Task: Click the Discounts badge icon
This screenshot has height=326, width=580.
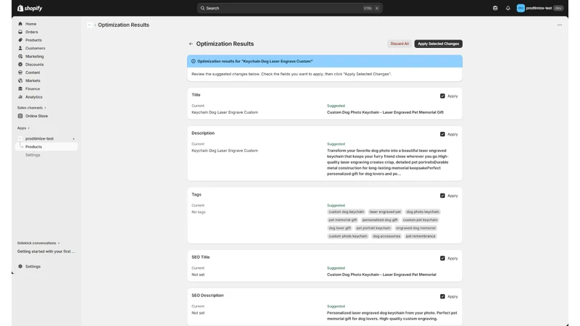Action: pos(20,64)
